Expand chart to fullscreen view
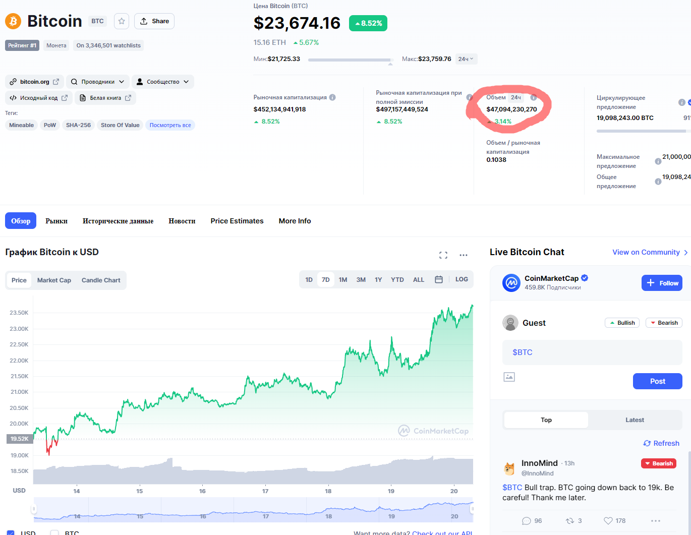This screenshot has height=535, width=691. coord(443,255)
